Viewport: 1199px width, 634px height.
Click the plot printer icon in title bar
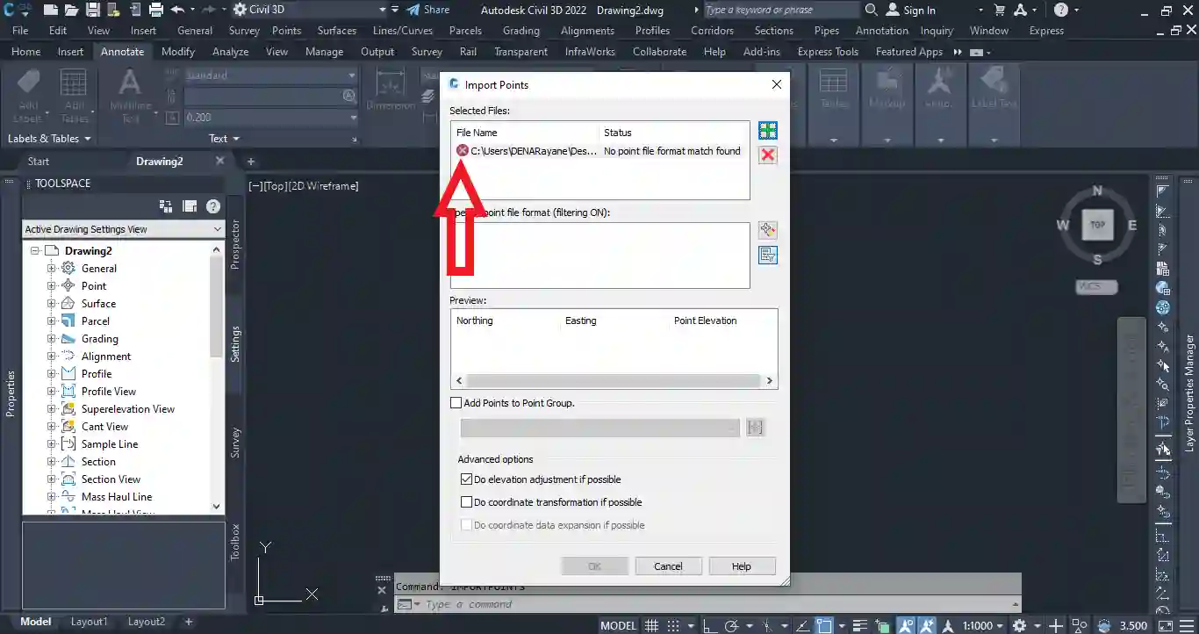coord(155,10)
